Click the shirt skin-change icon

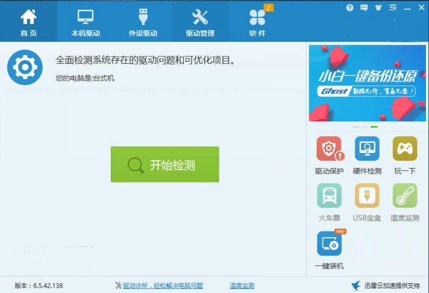[x=378, y=8]
